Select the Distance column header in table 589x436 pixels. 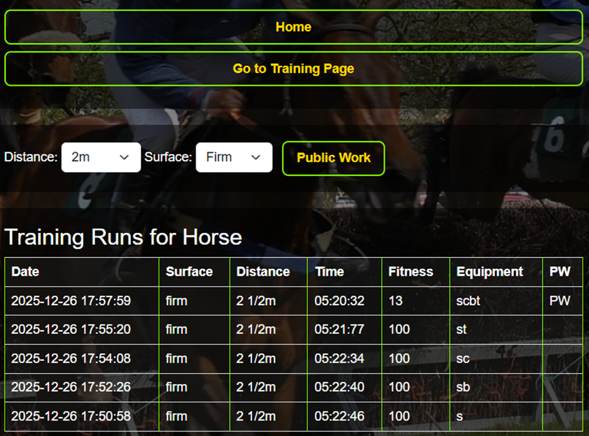pyautogui.click(x=263, y=272)
